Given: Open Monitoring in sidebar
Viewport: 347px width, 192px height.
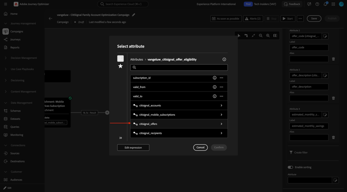Looking at the screenshot, I should coord(17,135).
